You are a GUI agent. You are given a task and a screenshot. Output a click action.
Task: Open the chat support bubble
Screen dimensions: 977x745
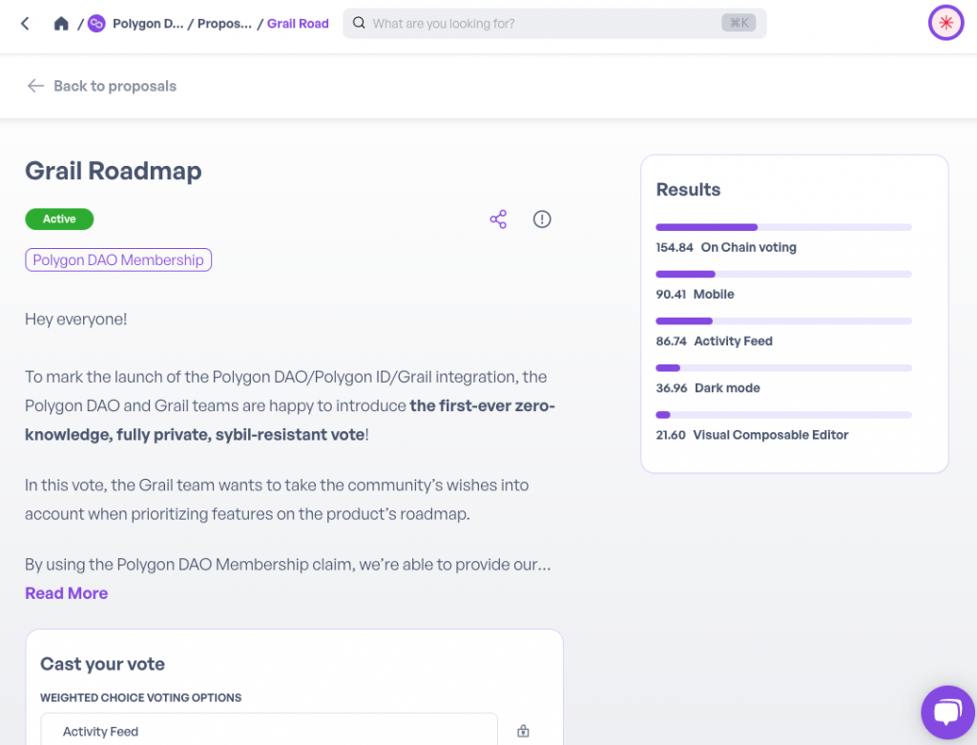pos(948,713)
